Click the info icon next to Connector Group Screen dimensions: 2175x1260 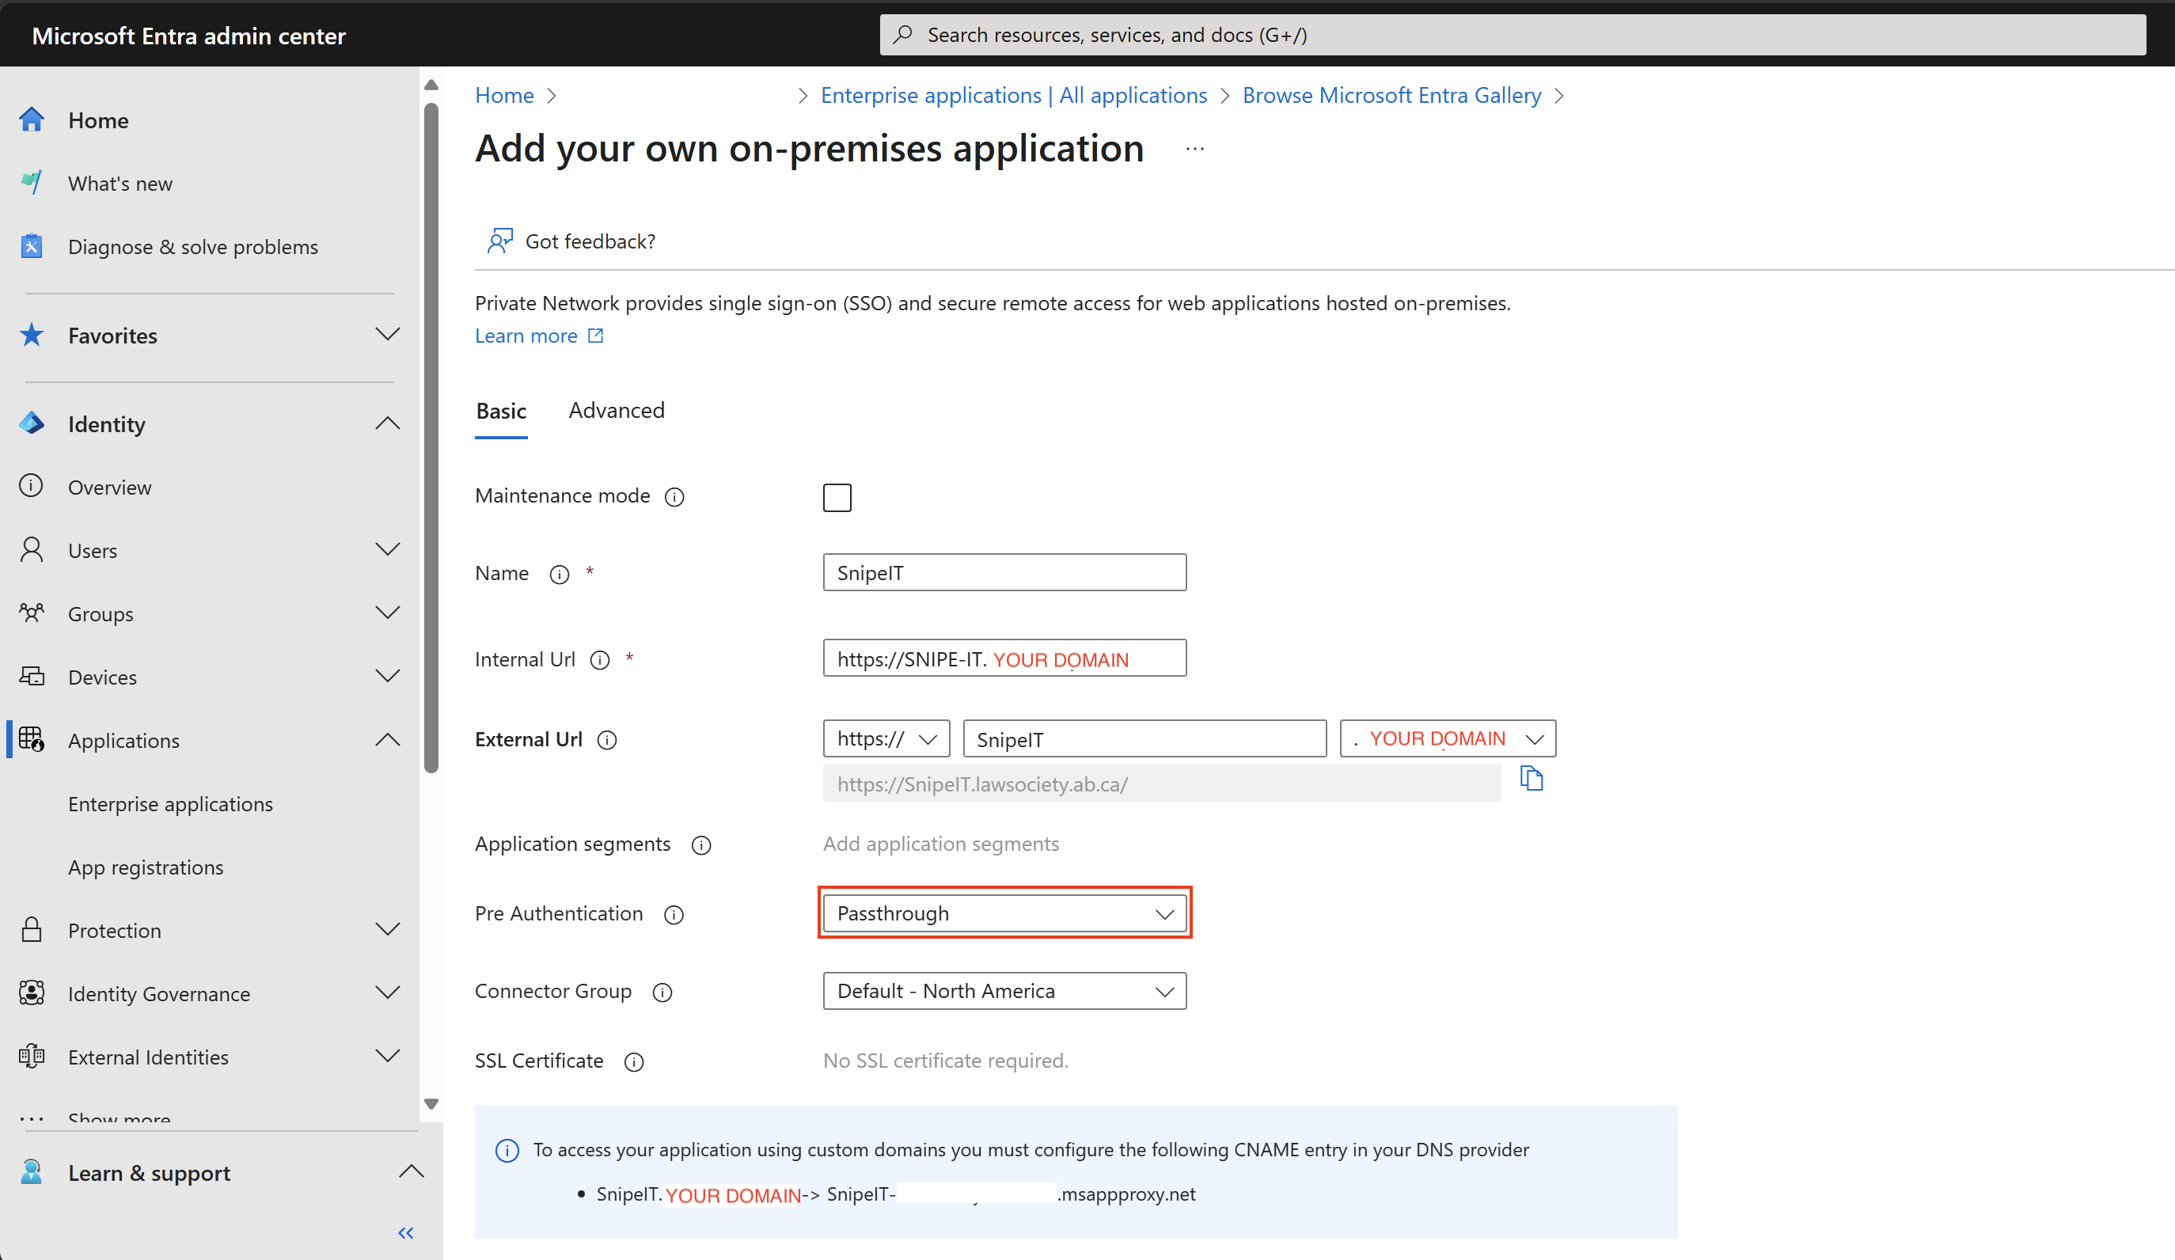(x=662, y=992)
